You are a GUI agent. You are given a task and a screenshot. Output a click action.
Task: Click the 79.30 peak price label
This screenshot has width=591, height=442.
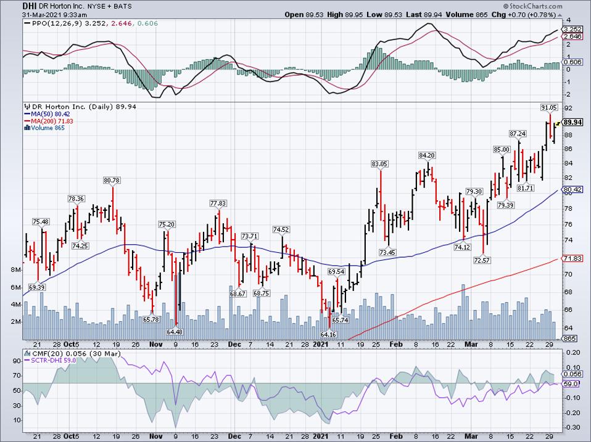pos(474,192)
